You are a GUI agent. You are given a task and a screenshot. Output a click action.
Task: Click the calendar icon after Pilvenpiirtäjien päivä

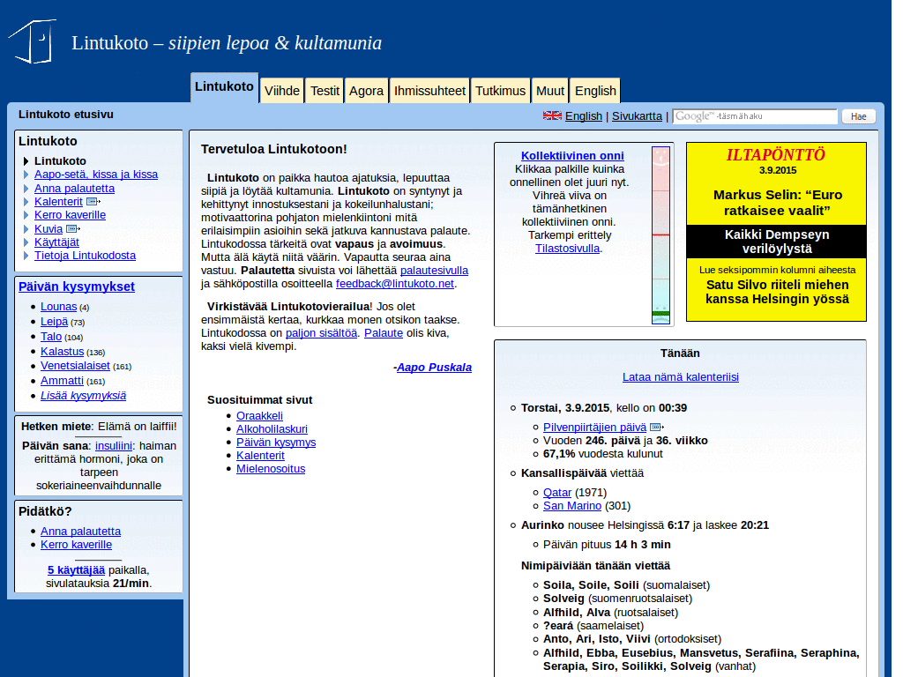[x=656, y=428]
